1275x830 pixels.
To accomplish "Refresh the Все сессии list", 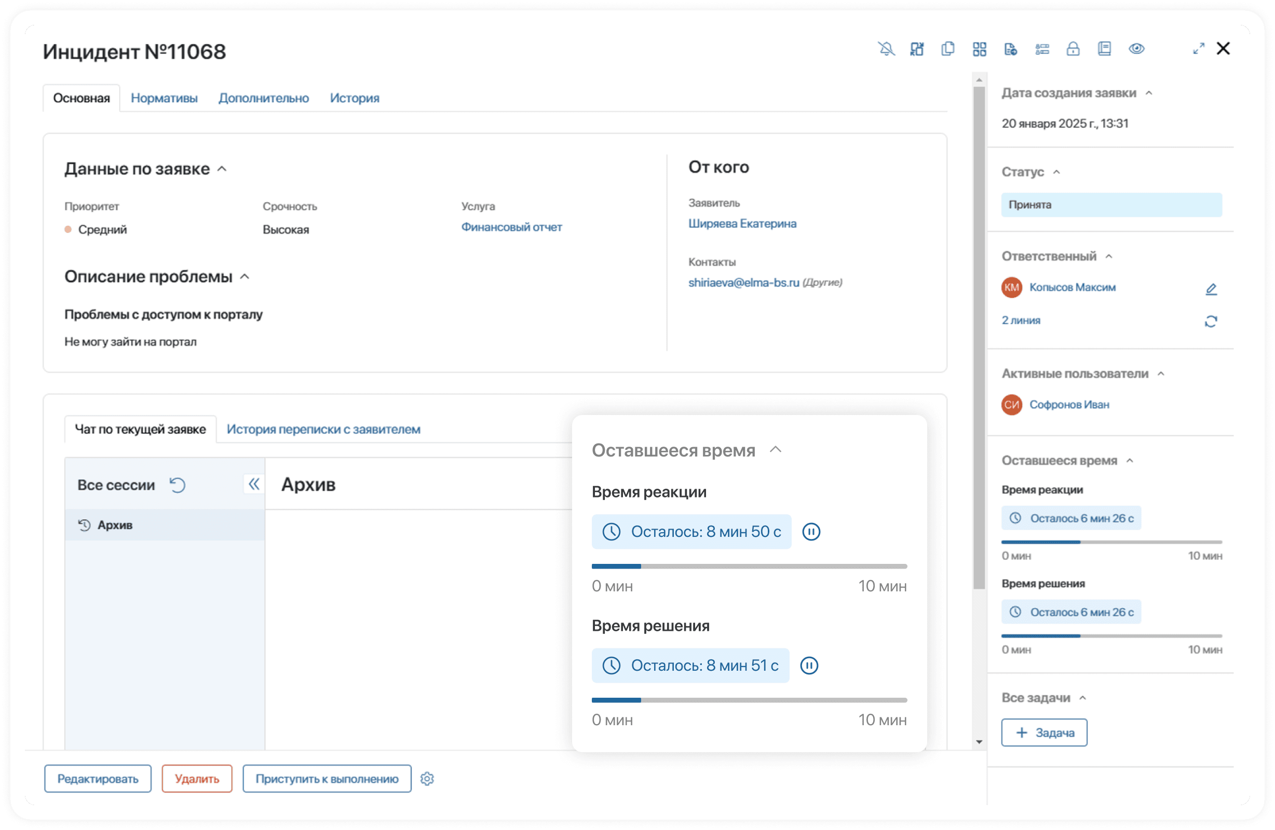I will (x=178, y=485).
